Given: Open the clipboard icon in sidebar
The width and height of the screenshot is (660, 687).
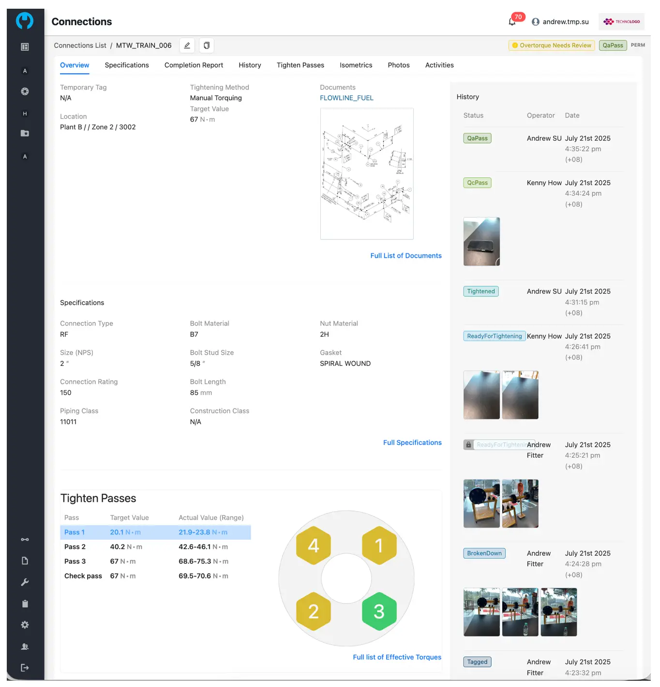Looking at the screenshot, I should click(x=25, y=604).
